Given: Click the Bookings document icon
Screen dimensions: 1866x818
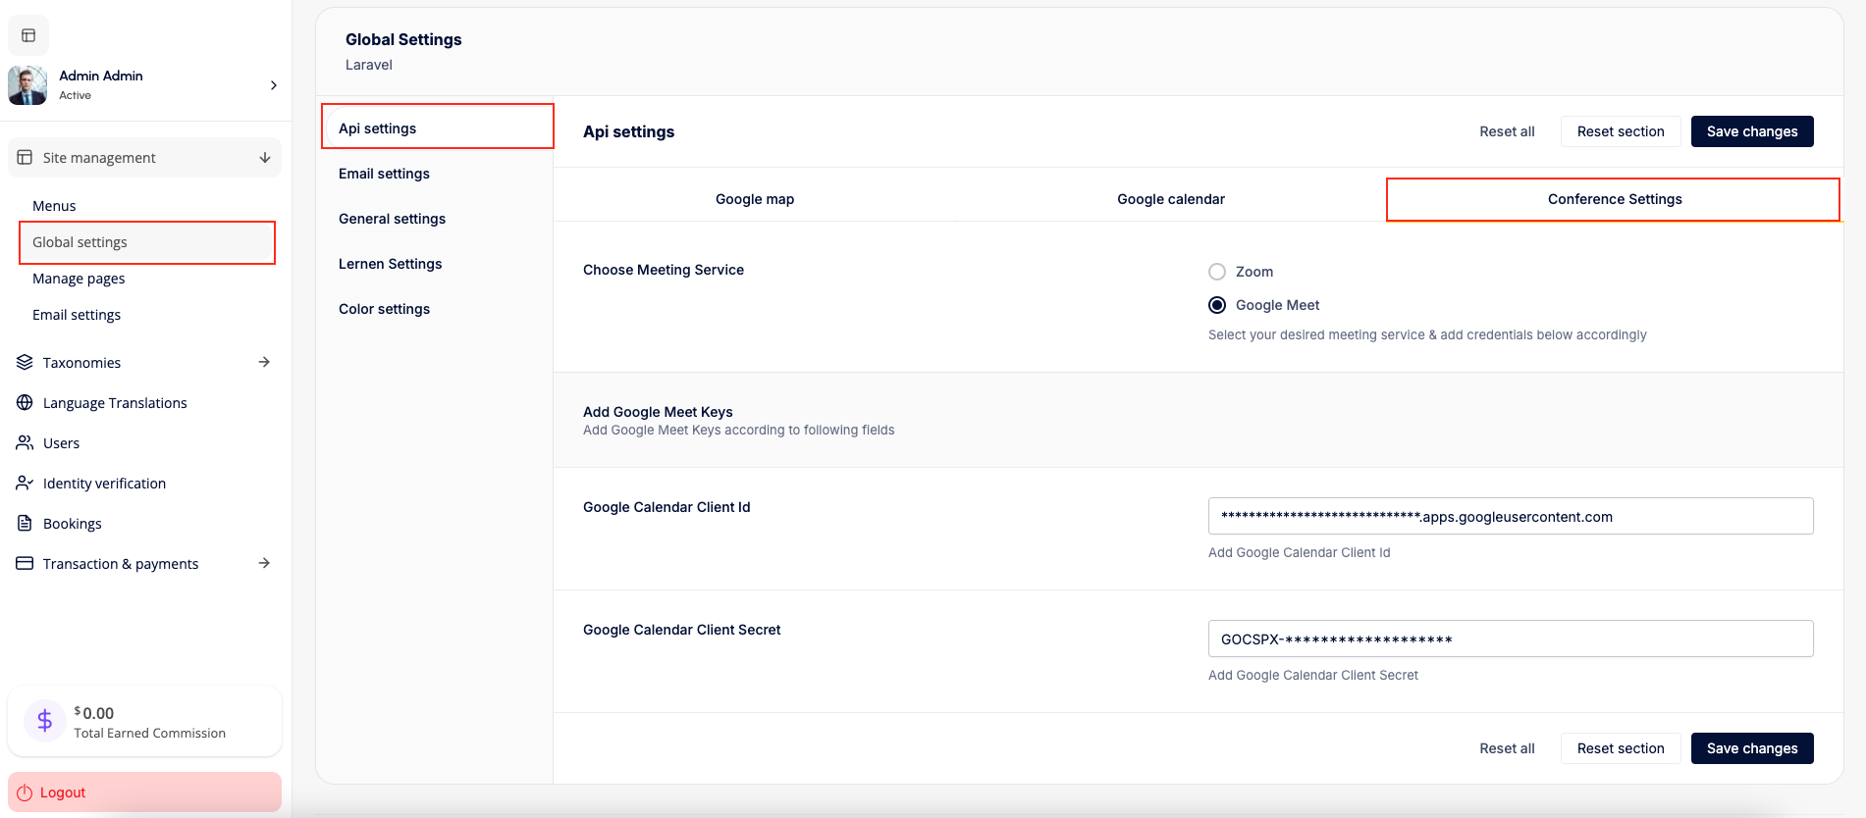Looking at the screenshot, I should (x=25, y=524).
